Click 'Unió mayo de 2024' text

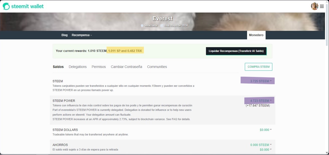[176, 26]
